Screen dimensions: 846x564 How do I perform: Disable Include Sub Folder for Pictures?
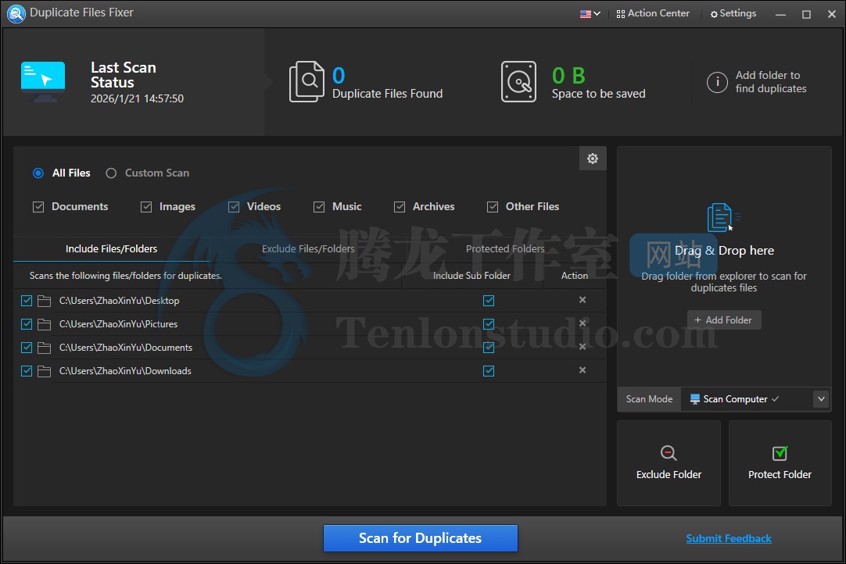[x=489, y=324]
